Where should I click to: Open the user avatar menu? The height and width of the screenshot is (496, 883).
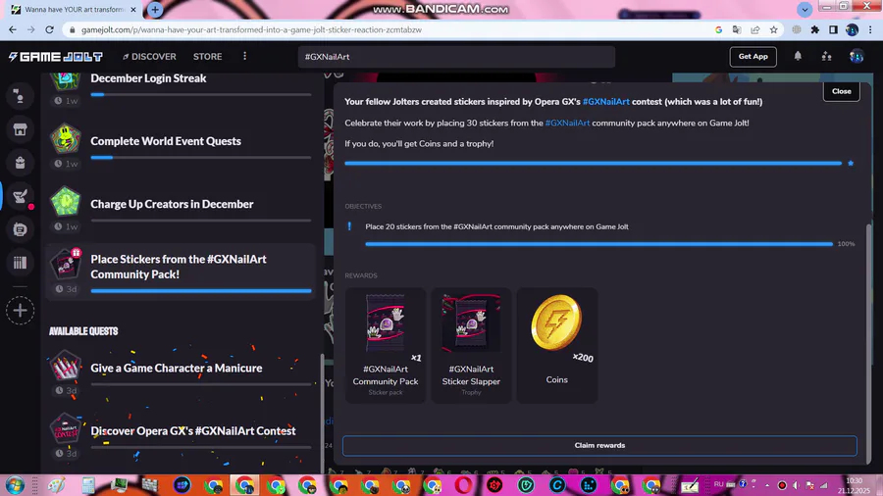coord(857,56)
